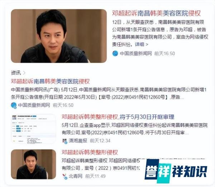Open the 潇湘晨报 source name
The image size is (215, 187).
pos(78,141)
